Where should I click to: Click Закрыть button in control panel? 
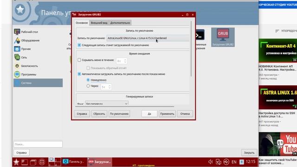point(249,153)
